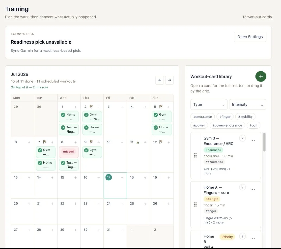This screenshot has height=249, width=281.
Task: Grab the drag grip of the Home A card
Action: (195, 204)
